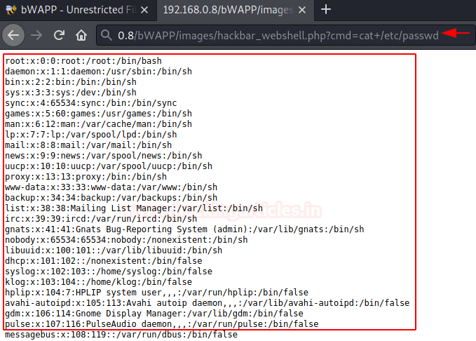Click the irc:x:39:39 ircd line
Screen dimensions: 476x341
(101, 218)
